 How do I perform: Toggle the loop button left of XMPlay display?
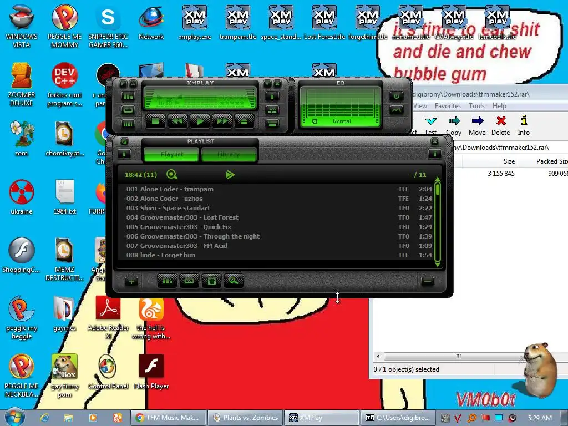pyautogui.click(x=128, y=110)
